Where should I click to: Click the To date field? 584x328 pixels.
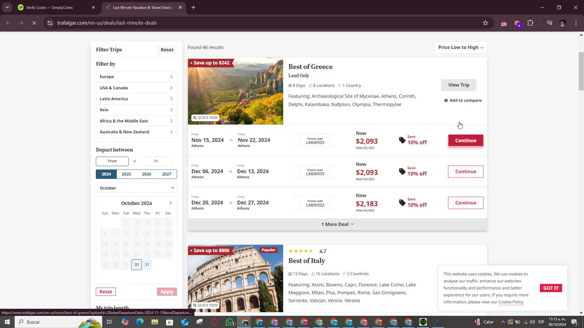point(156,161)
